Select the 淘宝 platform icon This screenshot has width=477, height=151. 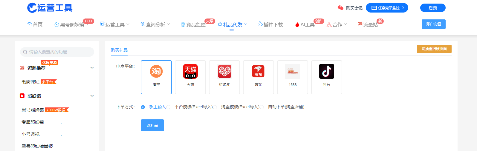pos(156,71)
